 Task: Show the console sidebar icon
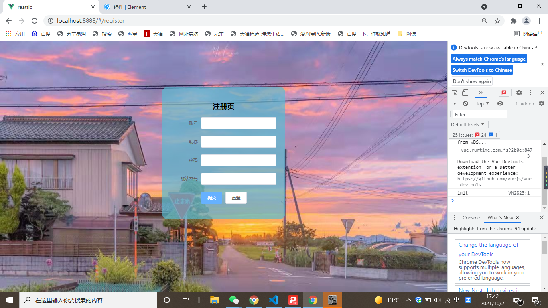(454, 103)
